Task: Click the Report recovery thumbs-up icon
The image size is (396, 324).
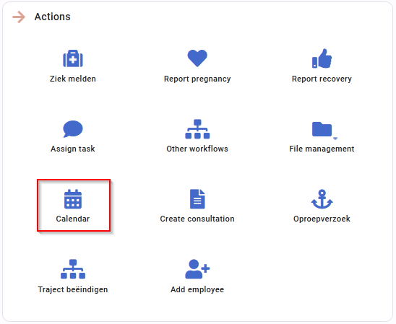Action: [x=322, y=58]
